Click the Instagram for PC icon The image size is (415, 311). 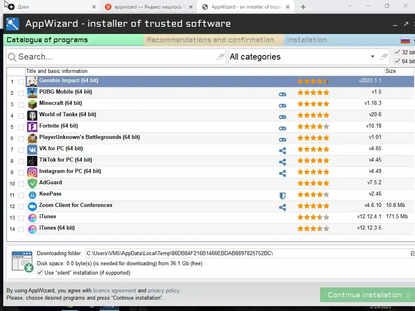tap(32, 173)
